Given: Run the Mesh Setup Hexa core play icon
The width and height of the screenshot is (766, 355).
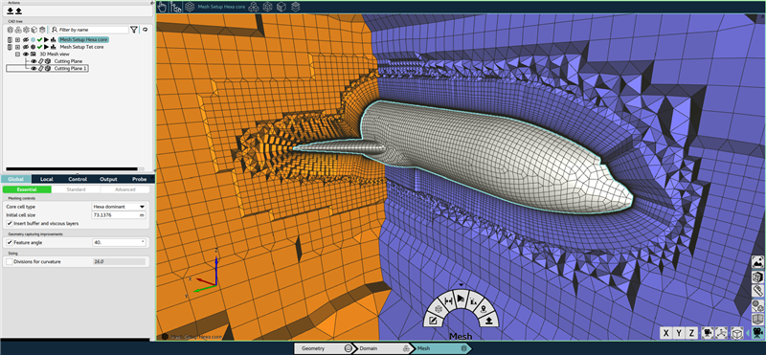Looking at the screenshot, I should click(46, 39).
